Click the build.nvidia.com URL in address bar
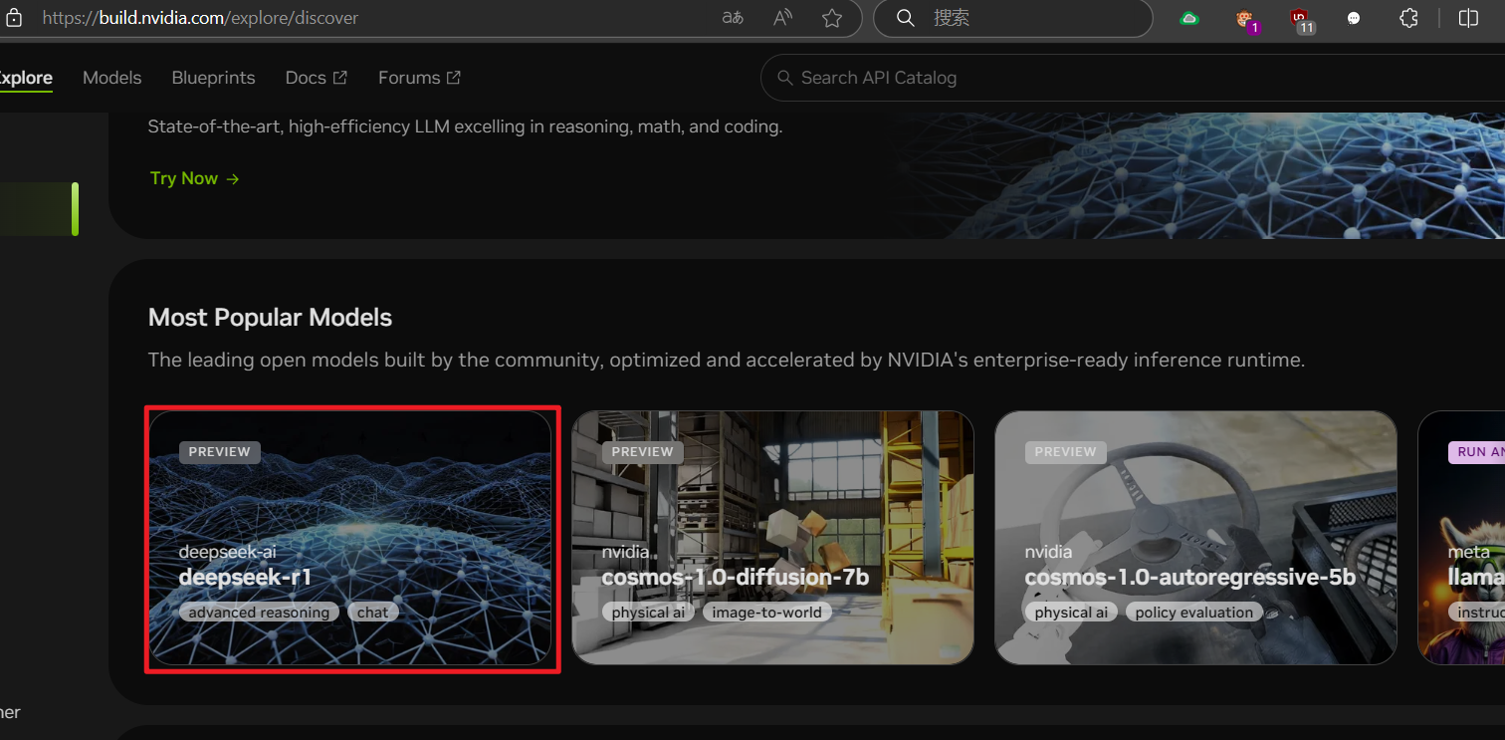The image size is (1505, 740). 200,18
